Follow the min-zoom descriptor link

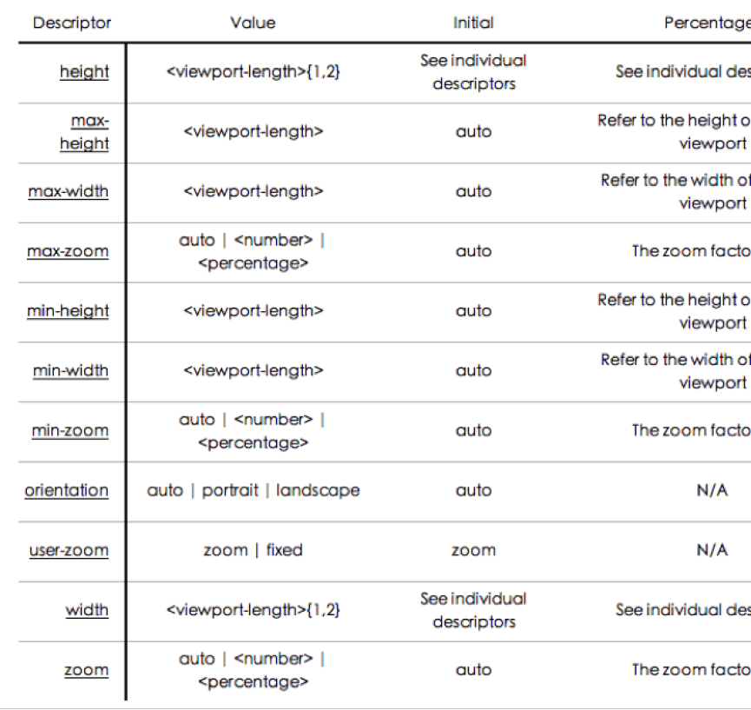[70, 430]
